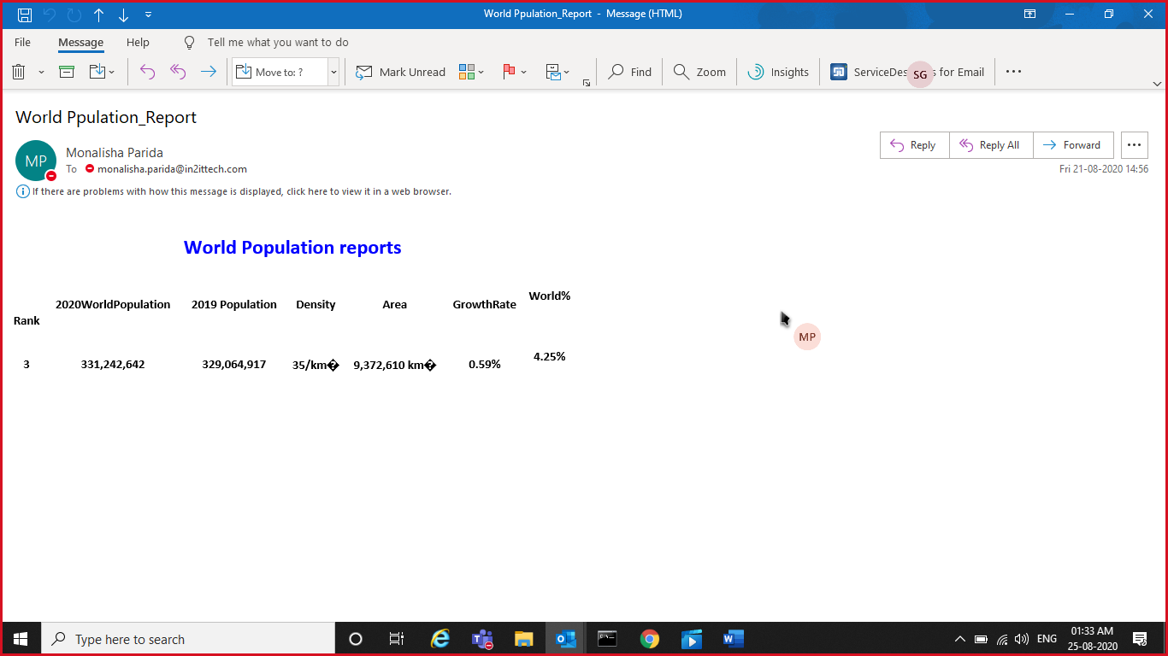Go to next item with down arrow
This screenshot has width=1168, height=656.
click(124, 15)
